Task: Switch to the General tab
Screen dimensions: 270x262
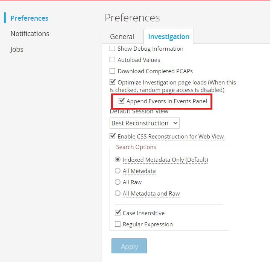Action: coord(122,36)
